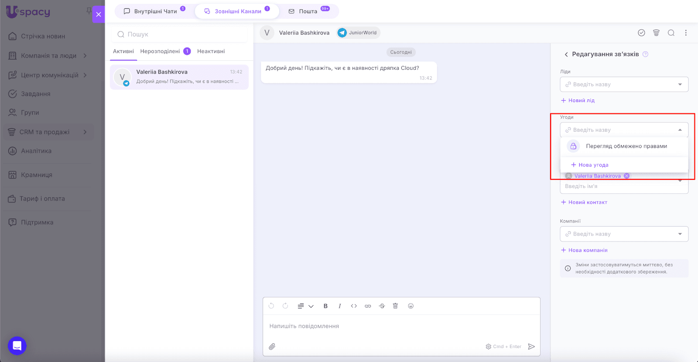Click the Ліди dropdown arrow
The height and width of the screenshot is (362, 698).
click(x=680, y=84)
